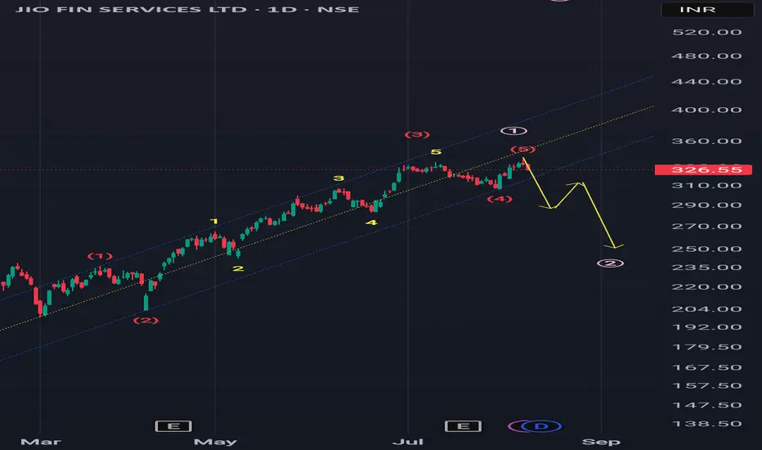The height and width of the screenshot is (450, 762).
Task: Click the 167.50 price axis label
Action: pyautogui.click(x=706, y=368)
